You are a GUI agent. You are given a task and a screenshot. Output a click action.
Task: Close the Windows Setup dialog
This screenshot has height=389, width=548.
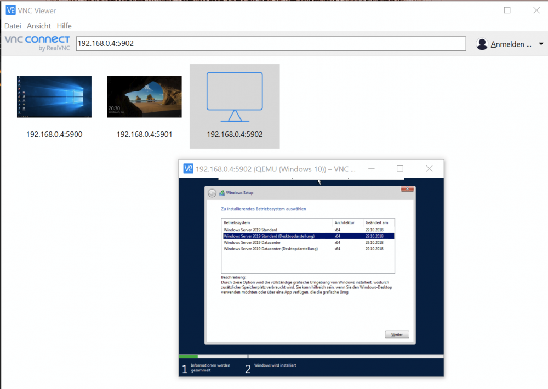407,188
